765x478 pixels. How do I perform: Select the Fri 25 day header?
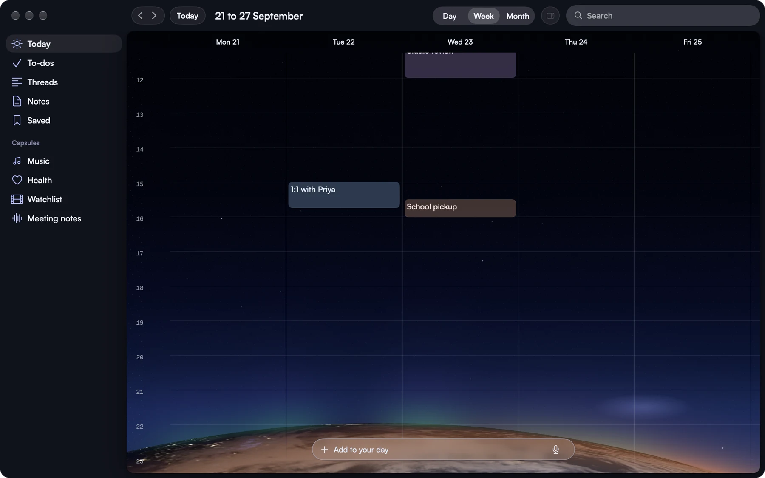693,42
